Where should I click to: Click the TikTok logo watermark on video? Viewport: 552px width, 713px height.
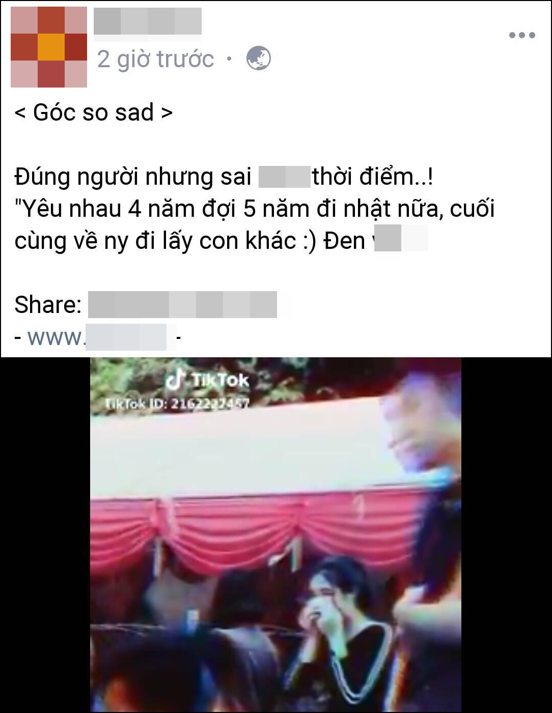pos(208,380)
